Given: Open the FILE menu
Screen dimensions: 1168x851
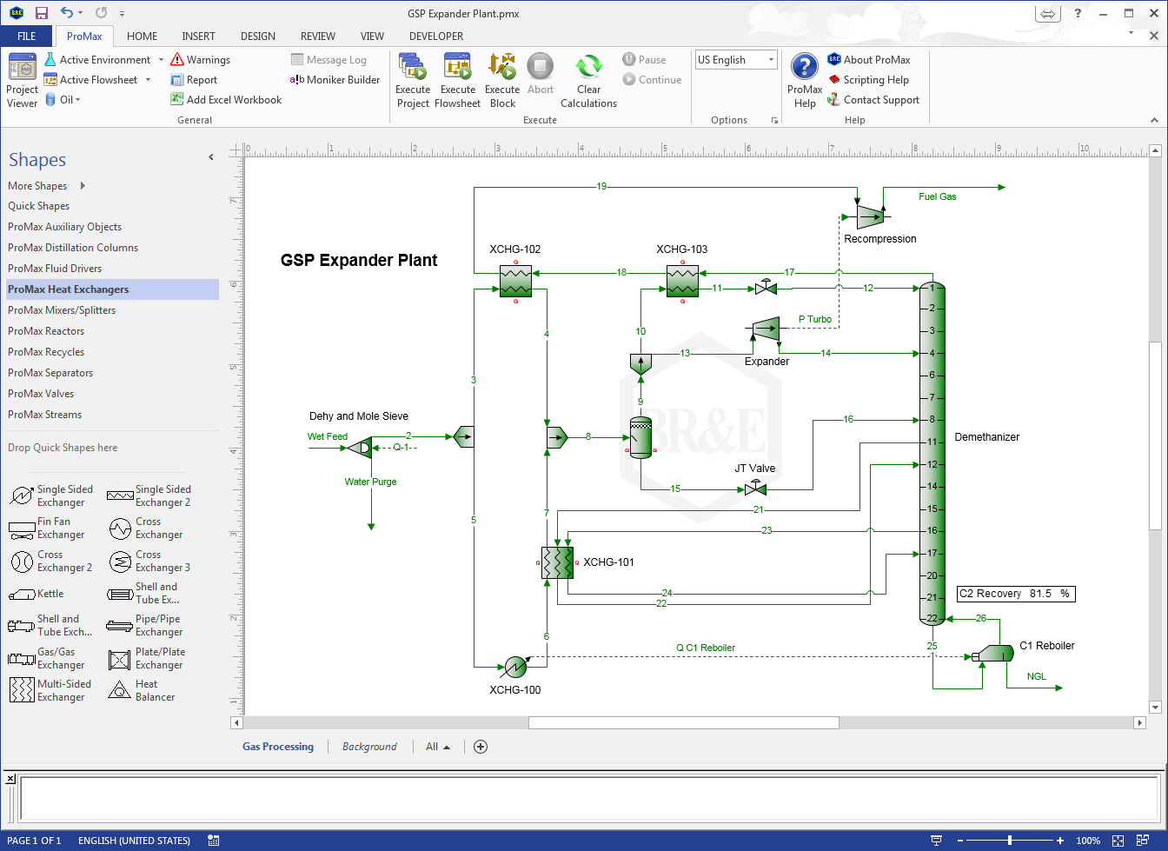Looking at the screenshot, I should tap(27, 36).
